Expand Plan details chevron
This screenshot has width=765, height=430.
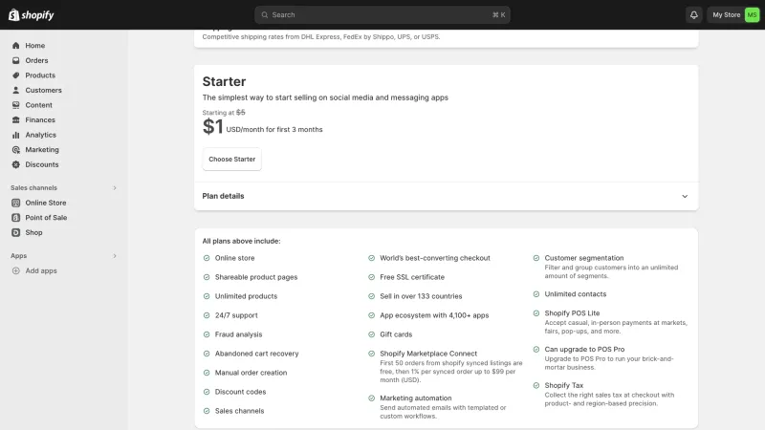[685, 196]
